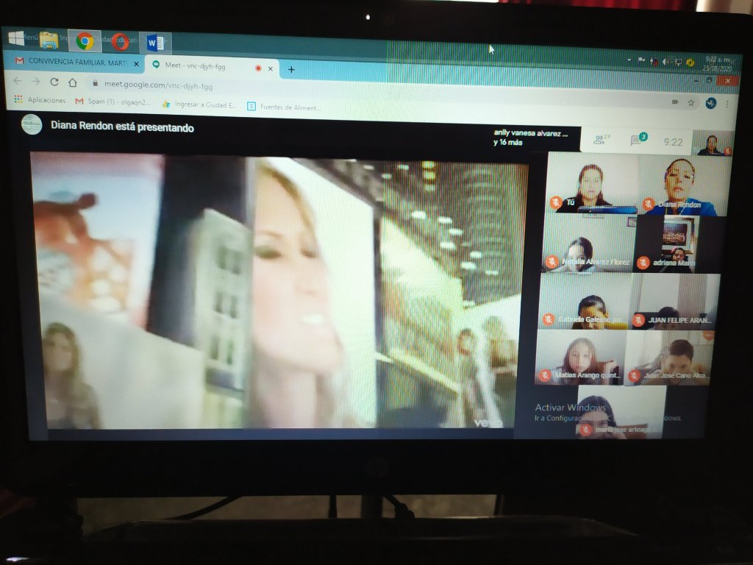
Task: Open the Meet chat messages icon
Action: coord(637,140)
